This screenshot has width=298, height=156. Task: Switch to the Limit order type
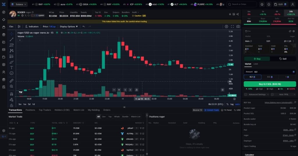pos(256,64)
